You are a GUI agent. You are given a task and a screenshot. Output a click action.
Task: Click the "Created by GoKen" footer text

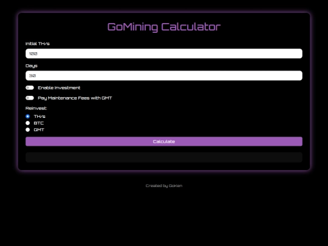pyautogui.click(x=164, y=186)
